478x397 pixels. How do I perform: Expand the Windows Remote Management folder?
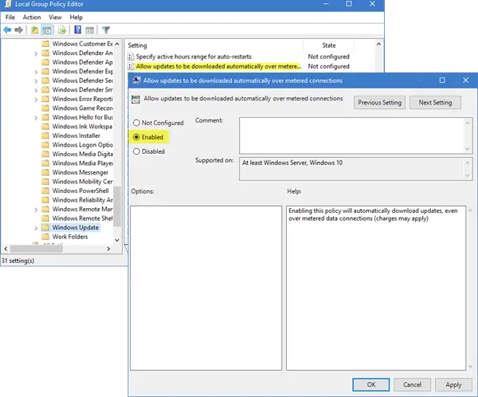[36, 210]
